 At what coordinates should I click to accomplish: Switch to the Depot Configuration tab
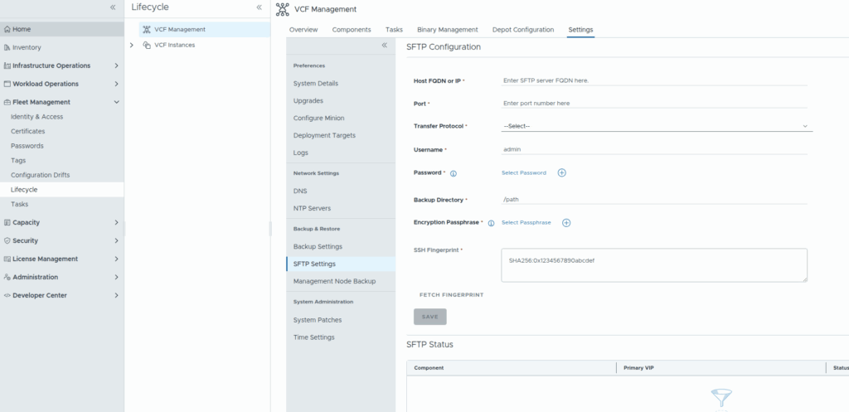pyautogui.click(x=522, y=30)
